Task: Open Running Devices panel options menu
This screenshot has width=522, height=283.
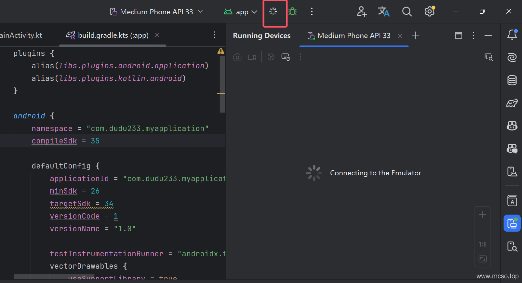Action: [474, 35]
